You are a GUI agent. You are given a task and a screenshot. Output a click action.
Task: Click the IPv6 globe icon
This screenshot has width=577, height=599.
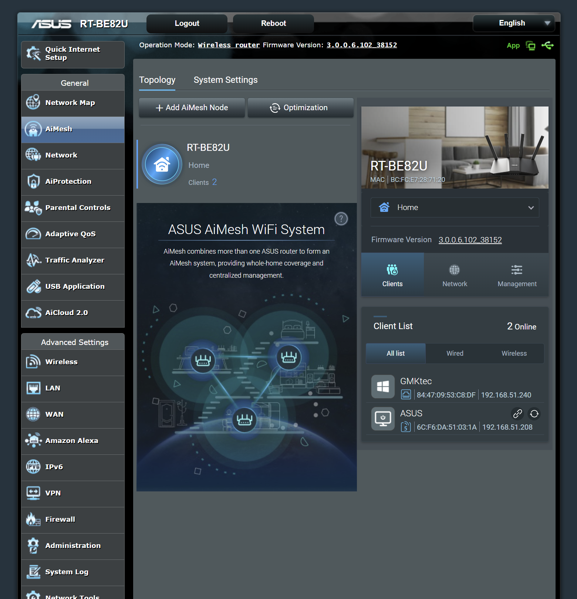[33, 467]
